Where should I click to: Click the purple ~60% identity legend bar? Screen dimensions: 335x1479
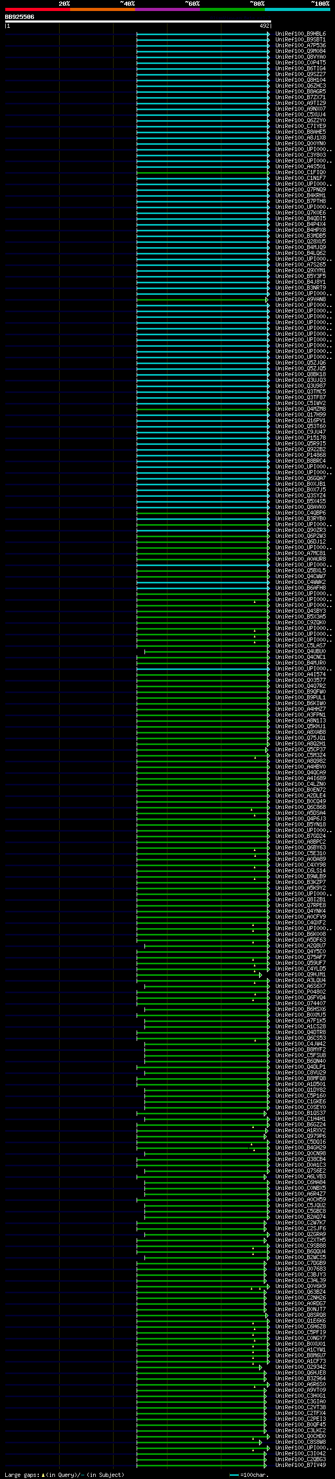pos(168,9)
